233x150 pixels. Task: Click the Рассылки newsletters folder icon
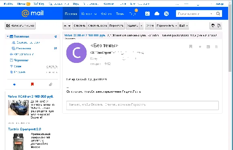(x=13, y=48)
